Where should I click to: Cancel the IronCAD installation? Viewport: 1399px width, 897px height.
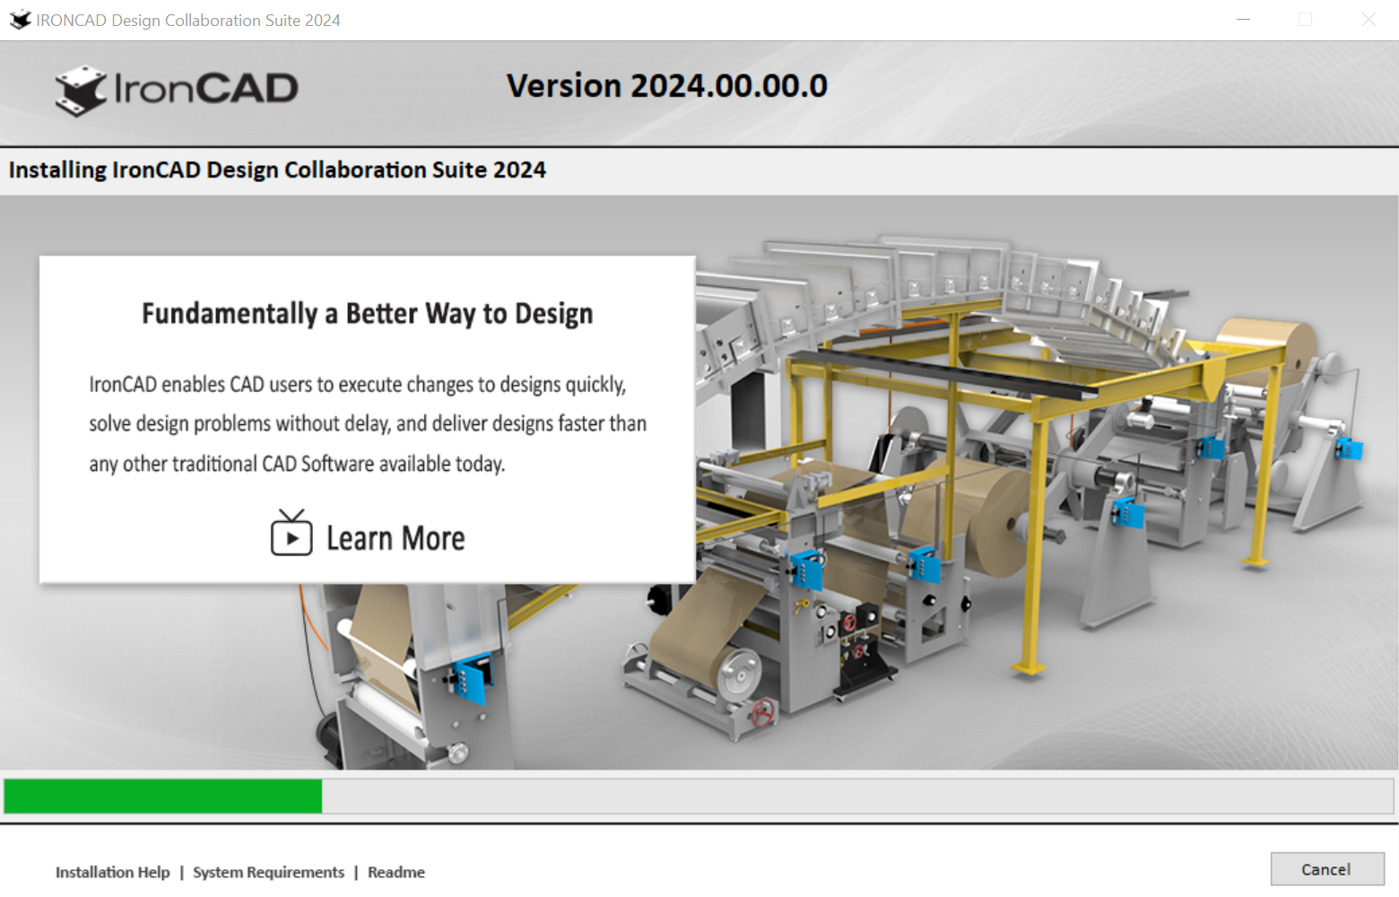click(x=1326, y=868)
